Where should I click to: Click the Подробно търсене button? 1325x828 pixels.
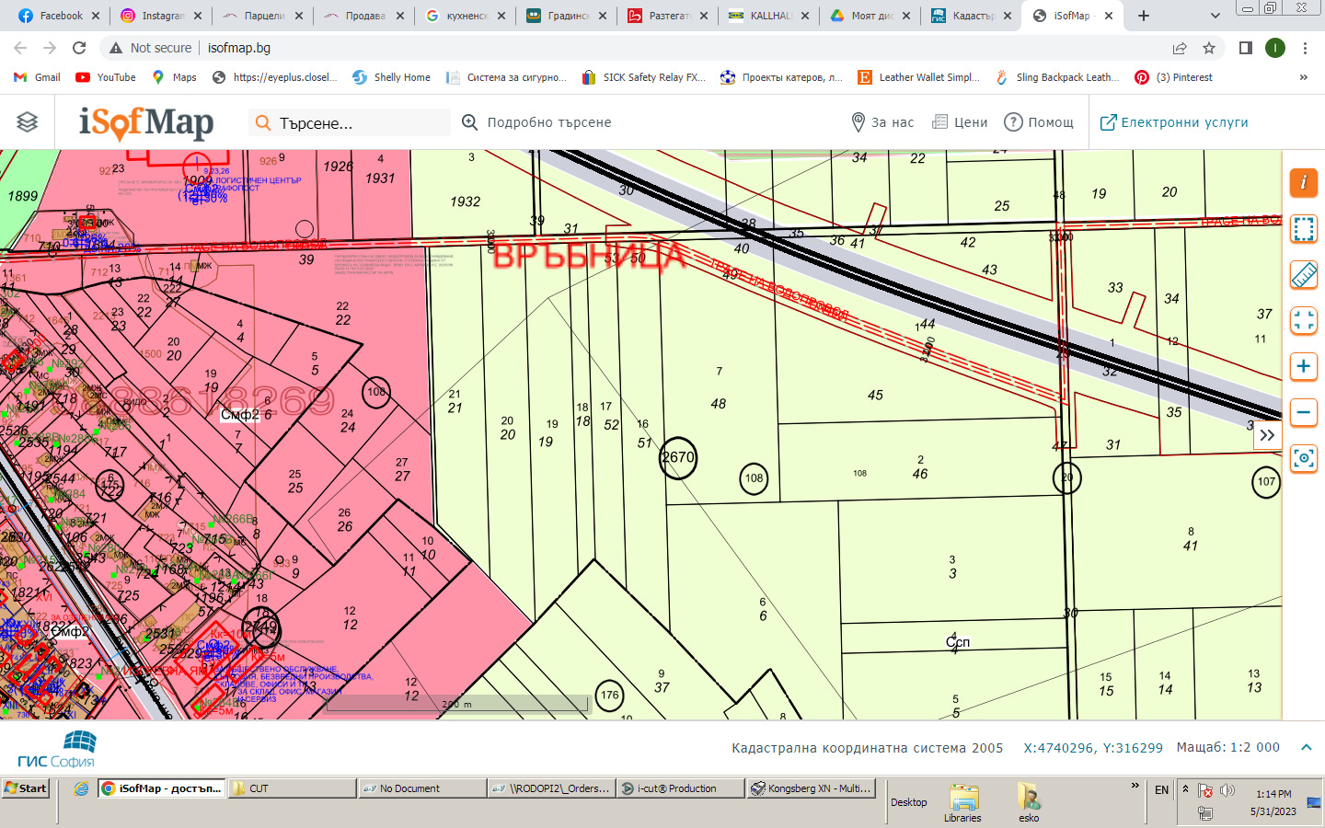536,122
